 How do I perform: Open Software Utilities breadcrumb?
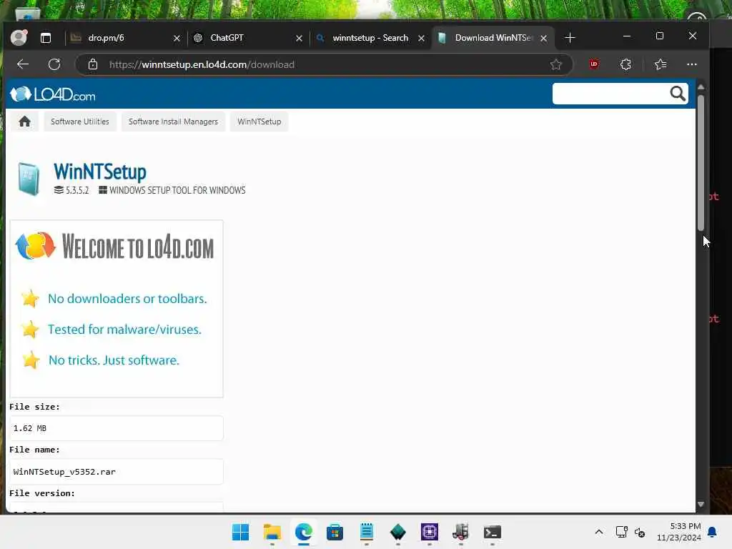(80, 122)
